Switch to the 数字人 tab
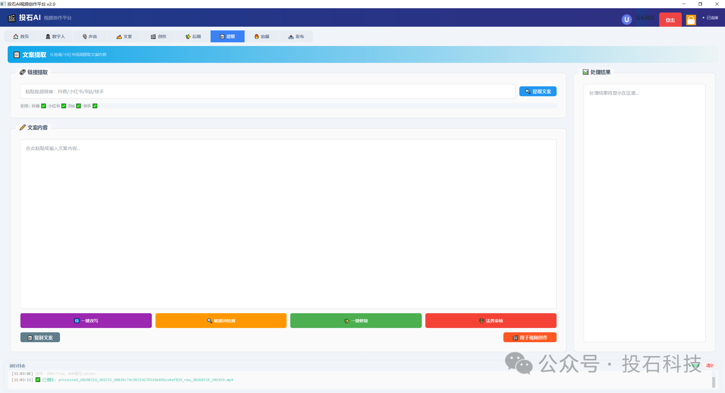 (55, 36)
